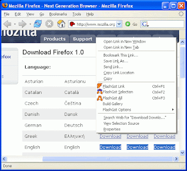
Task: Click the FlashGot Selection icon
Action: (x=100, y=92)
